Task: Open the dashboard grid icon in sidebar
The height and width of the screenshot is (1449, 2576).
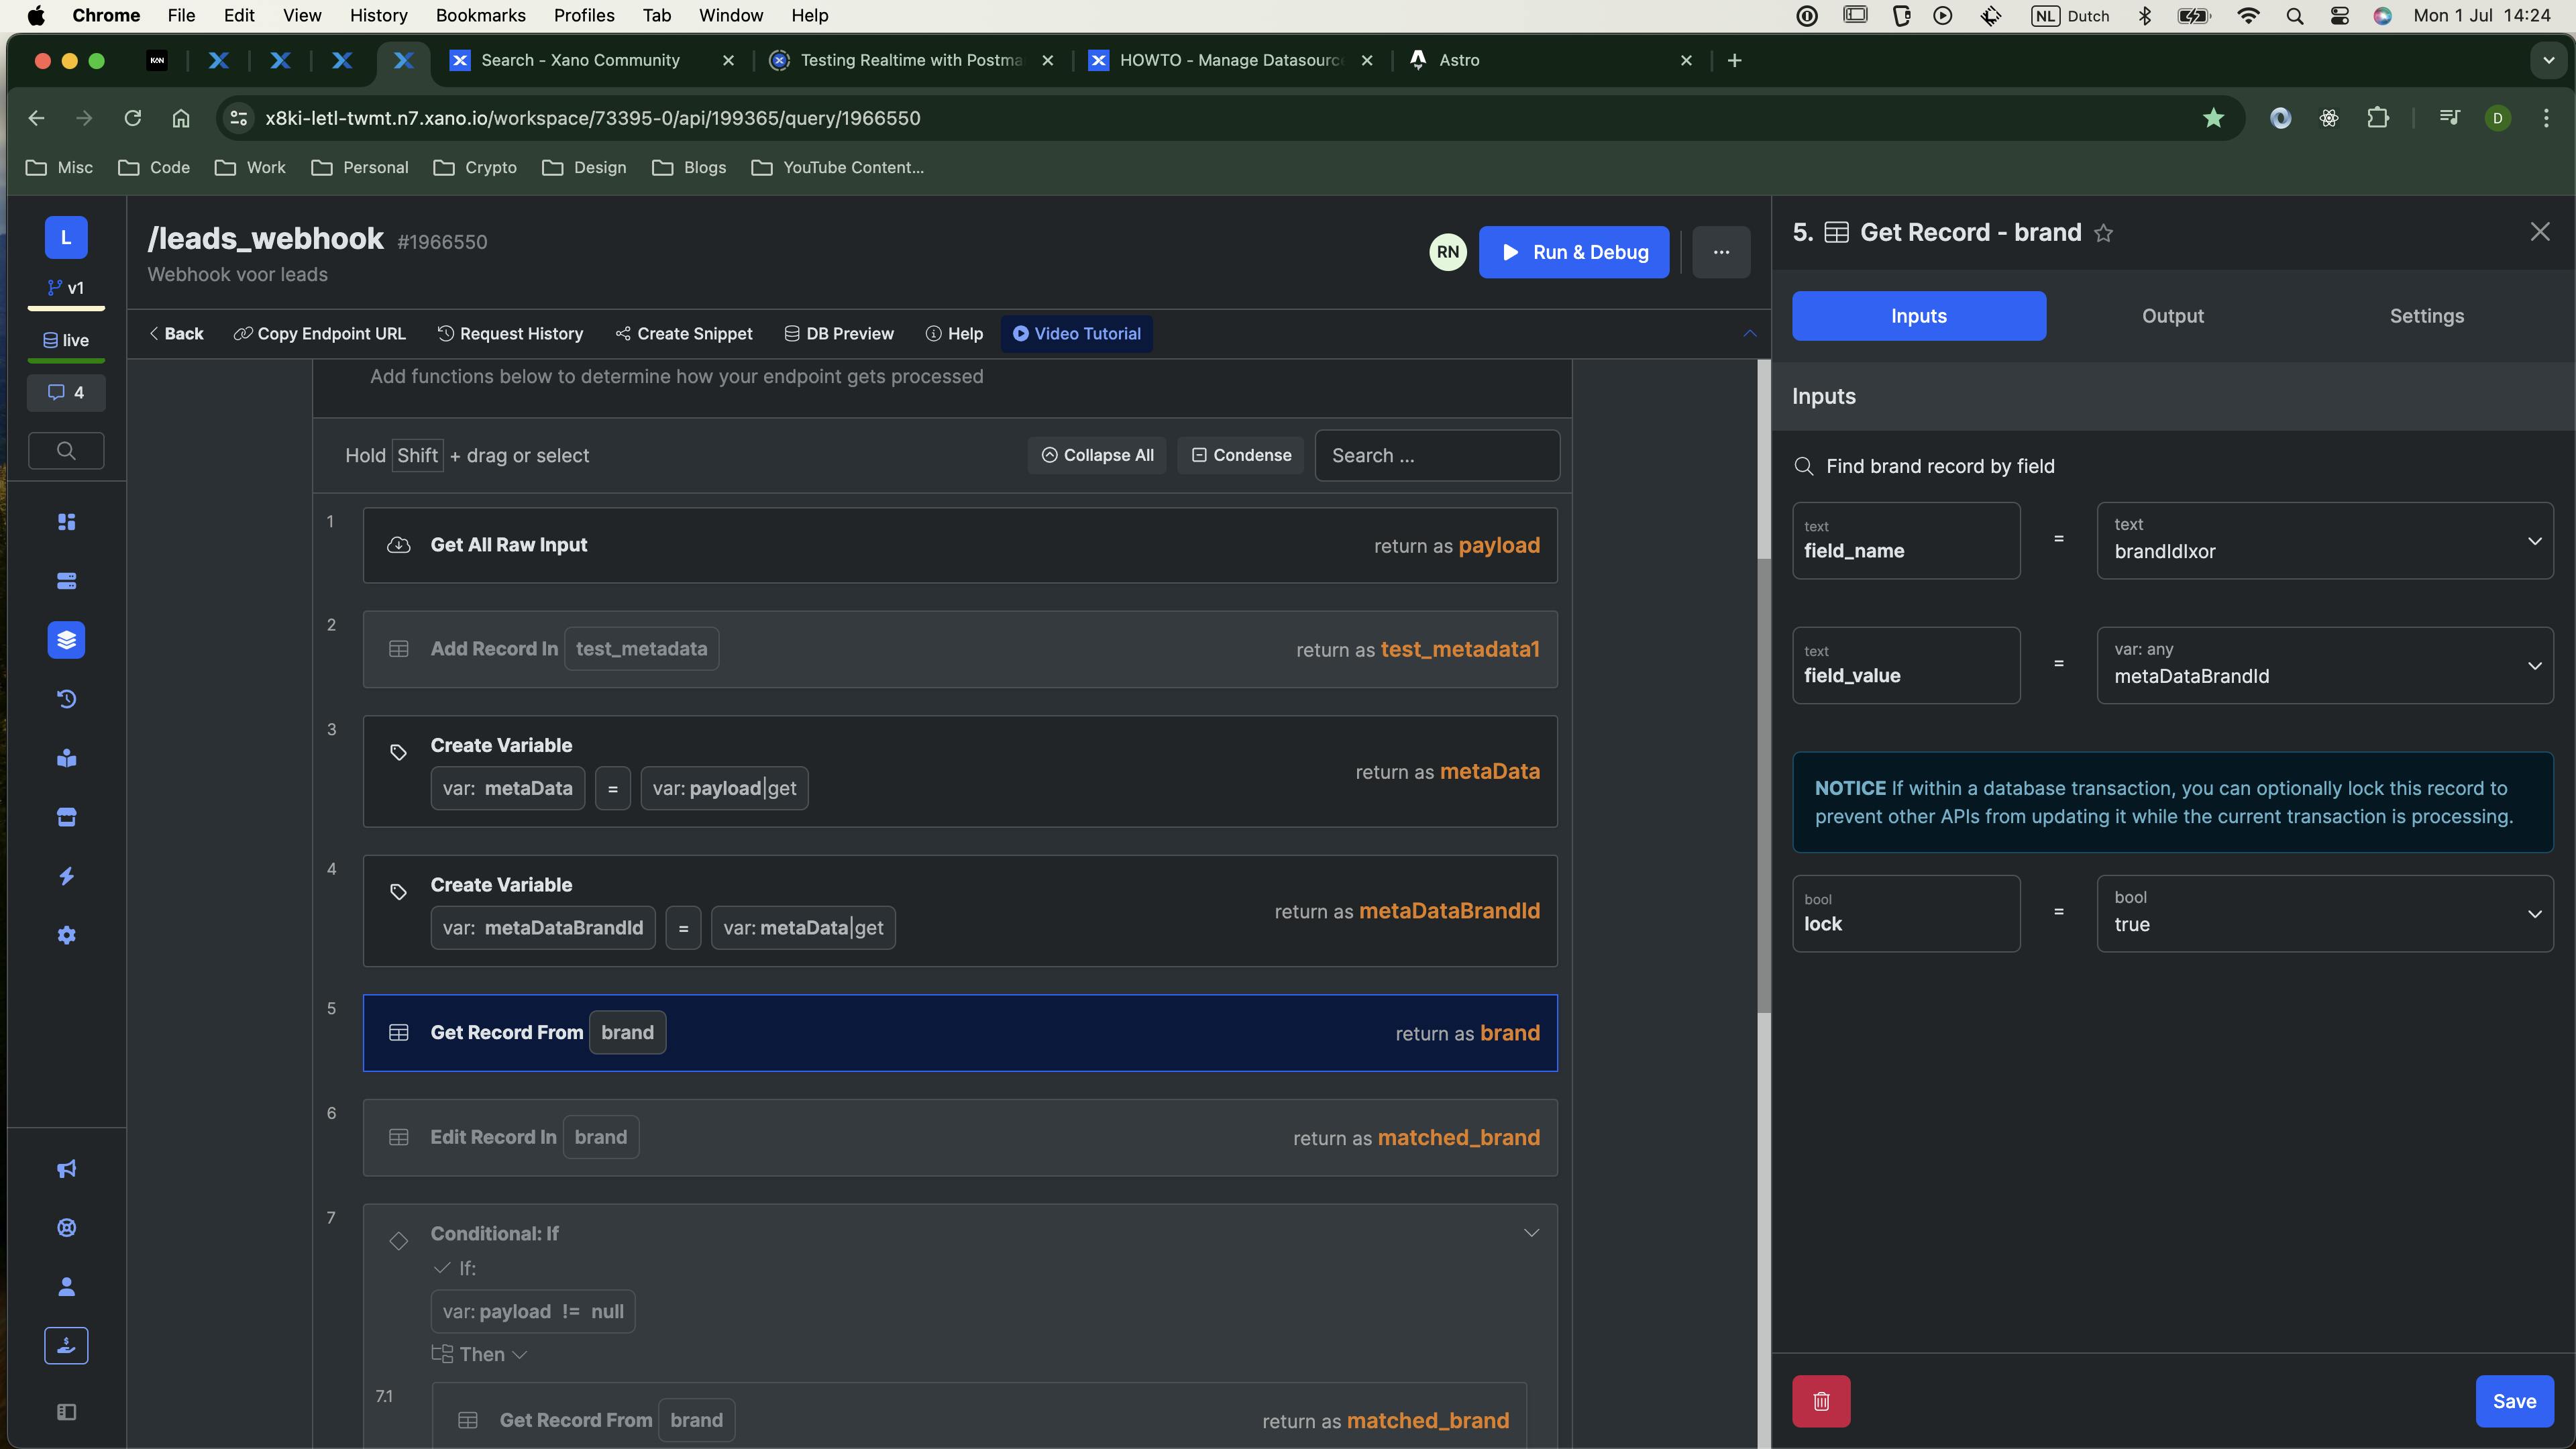Action: click(x=66, y=522)
